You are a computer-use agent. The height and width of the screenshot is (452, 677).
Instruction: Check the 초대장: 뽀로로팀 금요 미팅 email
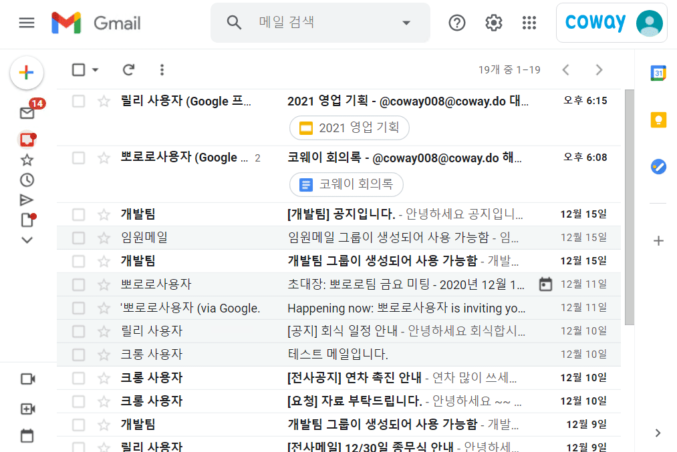[x=79, y=284]
